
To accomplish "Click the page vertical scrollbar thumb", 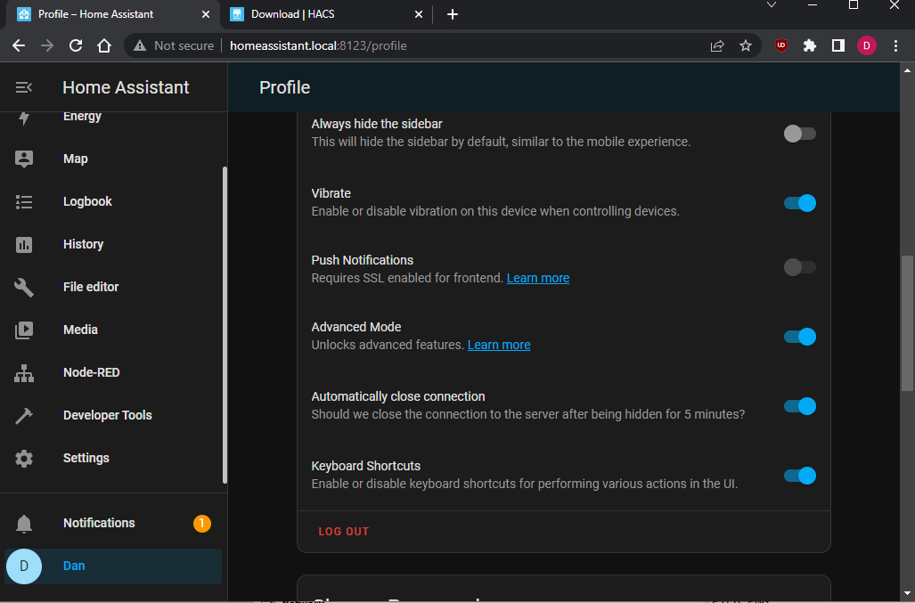I will tap(907, 323).
